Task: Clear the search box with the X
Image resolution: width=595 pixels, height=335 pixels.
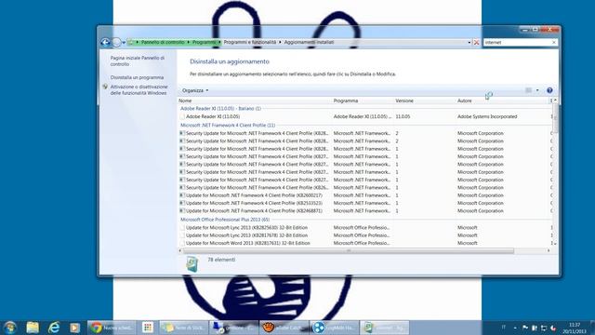Action: 554,43
